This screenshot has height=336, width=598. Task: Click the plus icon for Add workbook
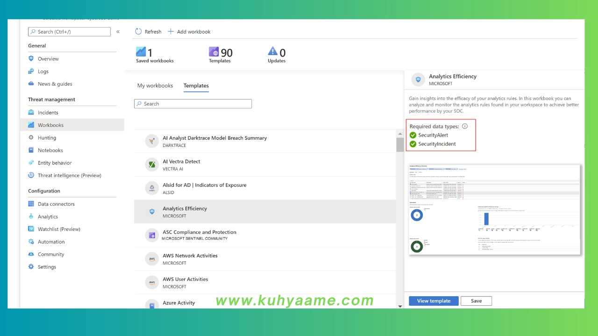pos(171,32)
